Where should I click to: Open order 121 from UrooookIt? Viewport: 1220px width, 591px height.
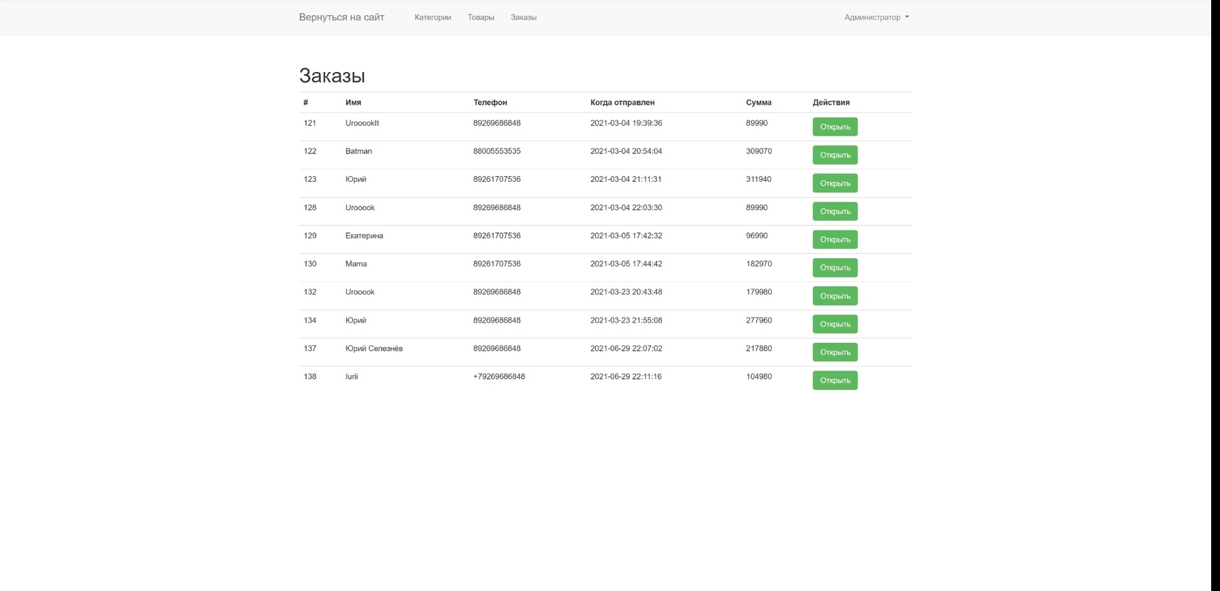[835, 127]
